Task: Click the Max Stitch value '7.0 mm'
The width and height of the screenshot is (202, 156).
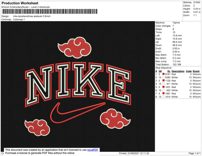Action: [x=177, y=55]
